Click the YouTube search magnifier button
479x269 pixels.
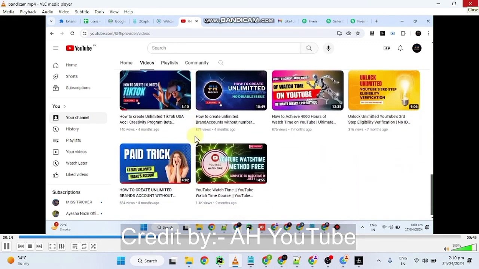(309, 48)
